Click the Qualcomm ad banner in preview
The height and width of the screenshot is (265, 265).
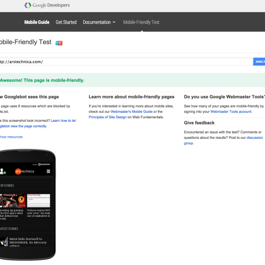tap(41, 164)
